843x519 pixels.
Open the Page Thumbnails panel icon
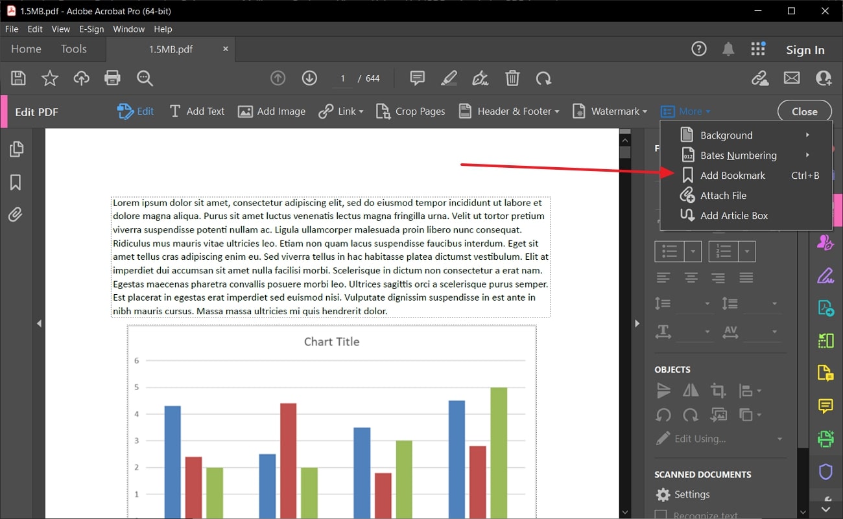coord(16,149)
